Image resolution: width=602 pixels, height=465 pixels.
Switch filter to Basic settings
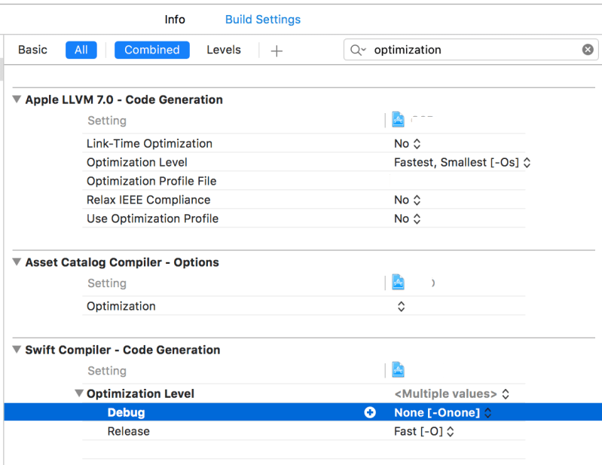32,50
